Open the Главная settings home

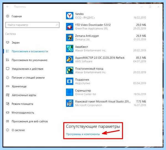(x=17, y=16)
